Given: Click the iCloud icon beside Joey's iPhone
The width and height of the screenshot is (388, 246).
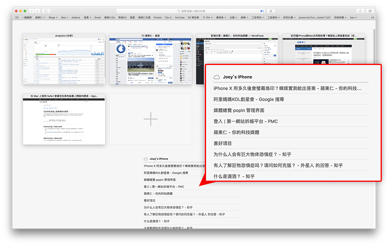Looking at the screenshot, I should pyautogui.click(x=146, y=159).
